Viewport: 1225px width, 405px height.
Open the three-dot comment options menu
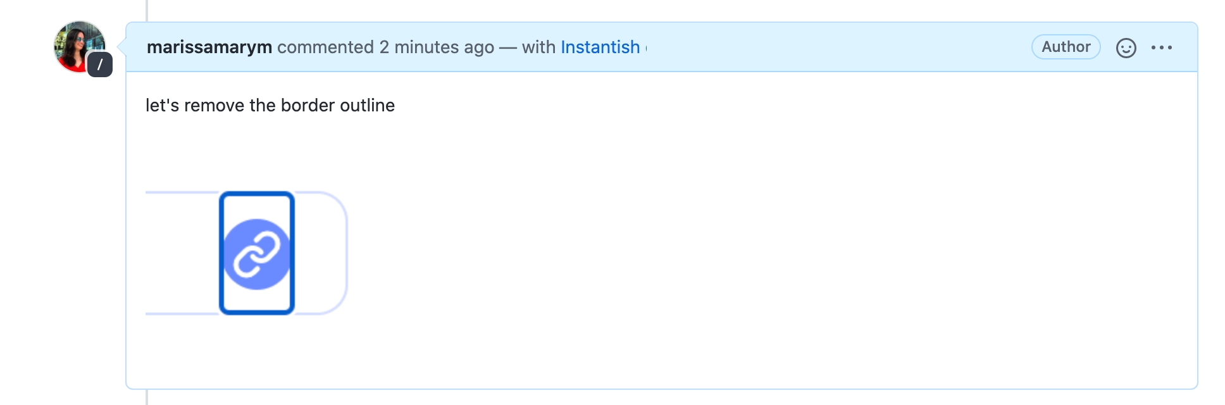click(x=1162, y=47)
